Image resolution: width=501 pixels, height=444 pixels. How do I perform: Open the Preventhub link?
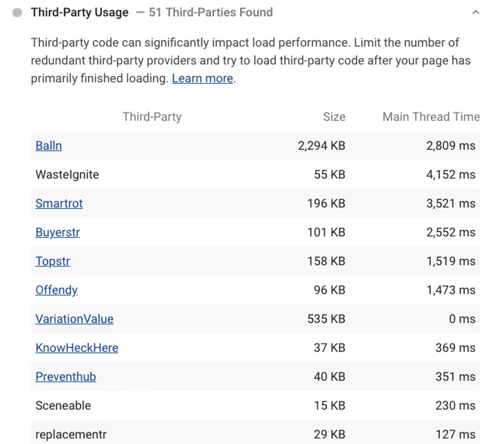[x=66, y=377]
